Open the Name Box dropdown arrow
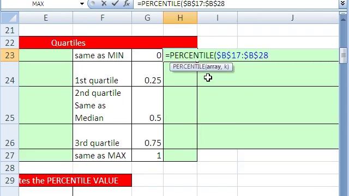The width and height of the screenshot is (349, 196). (x=82, y=4)
